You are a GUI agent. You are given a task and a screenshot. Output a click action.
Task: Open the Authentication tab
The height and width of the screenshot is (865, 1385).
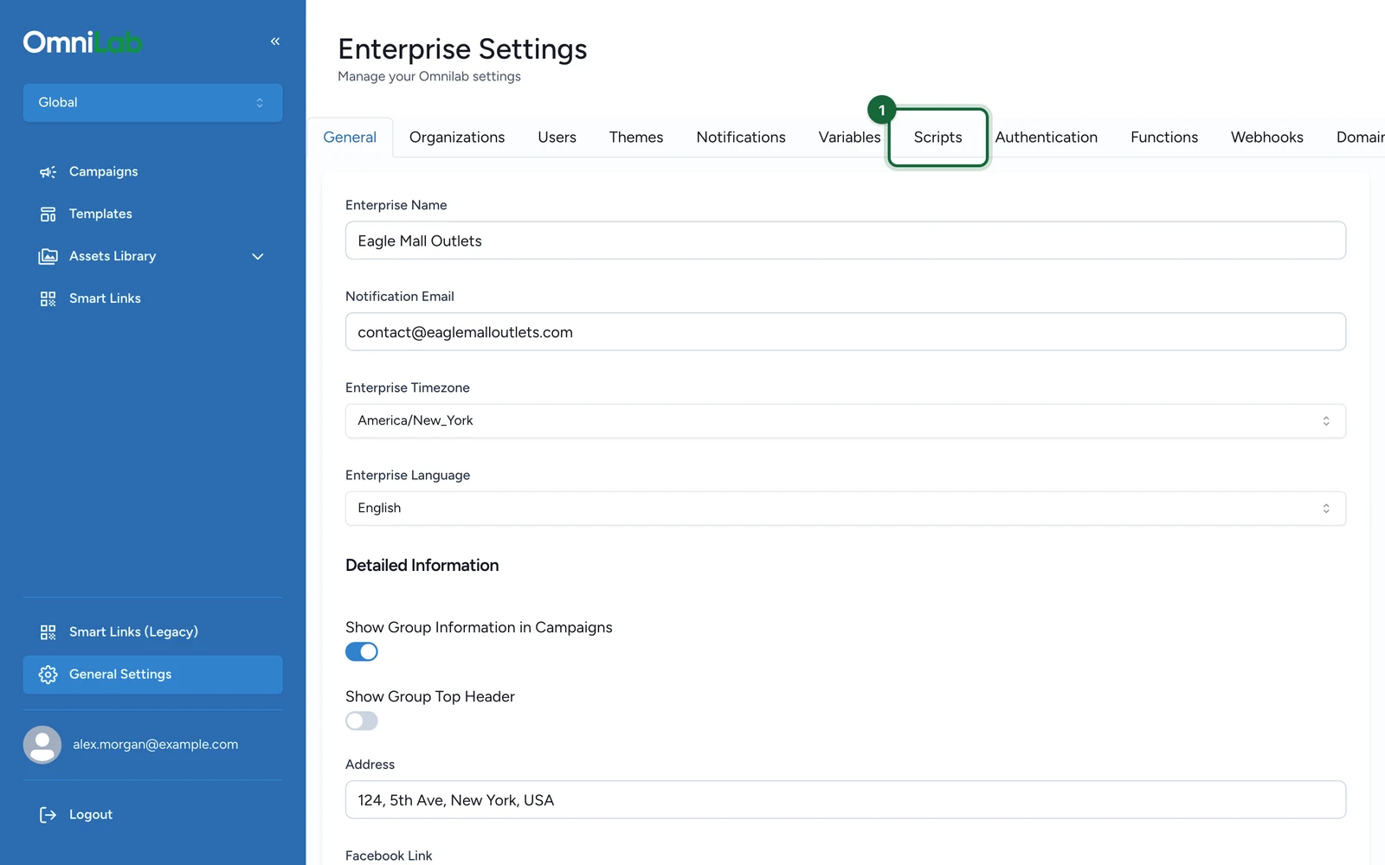(x=1047, y=138)
